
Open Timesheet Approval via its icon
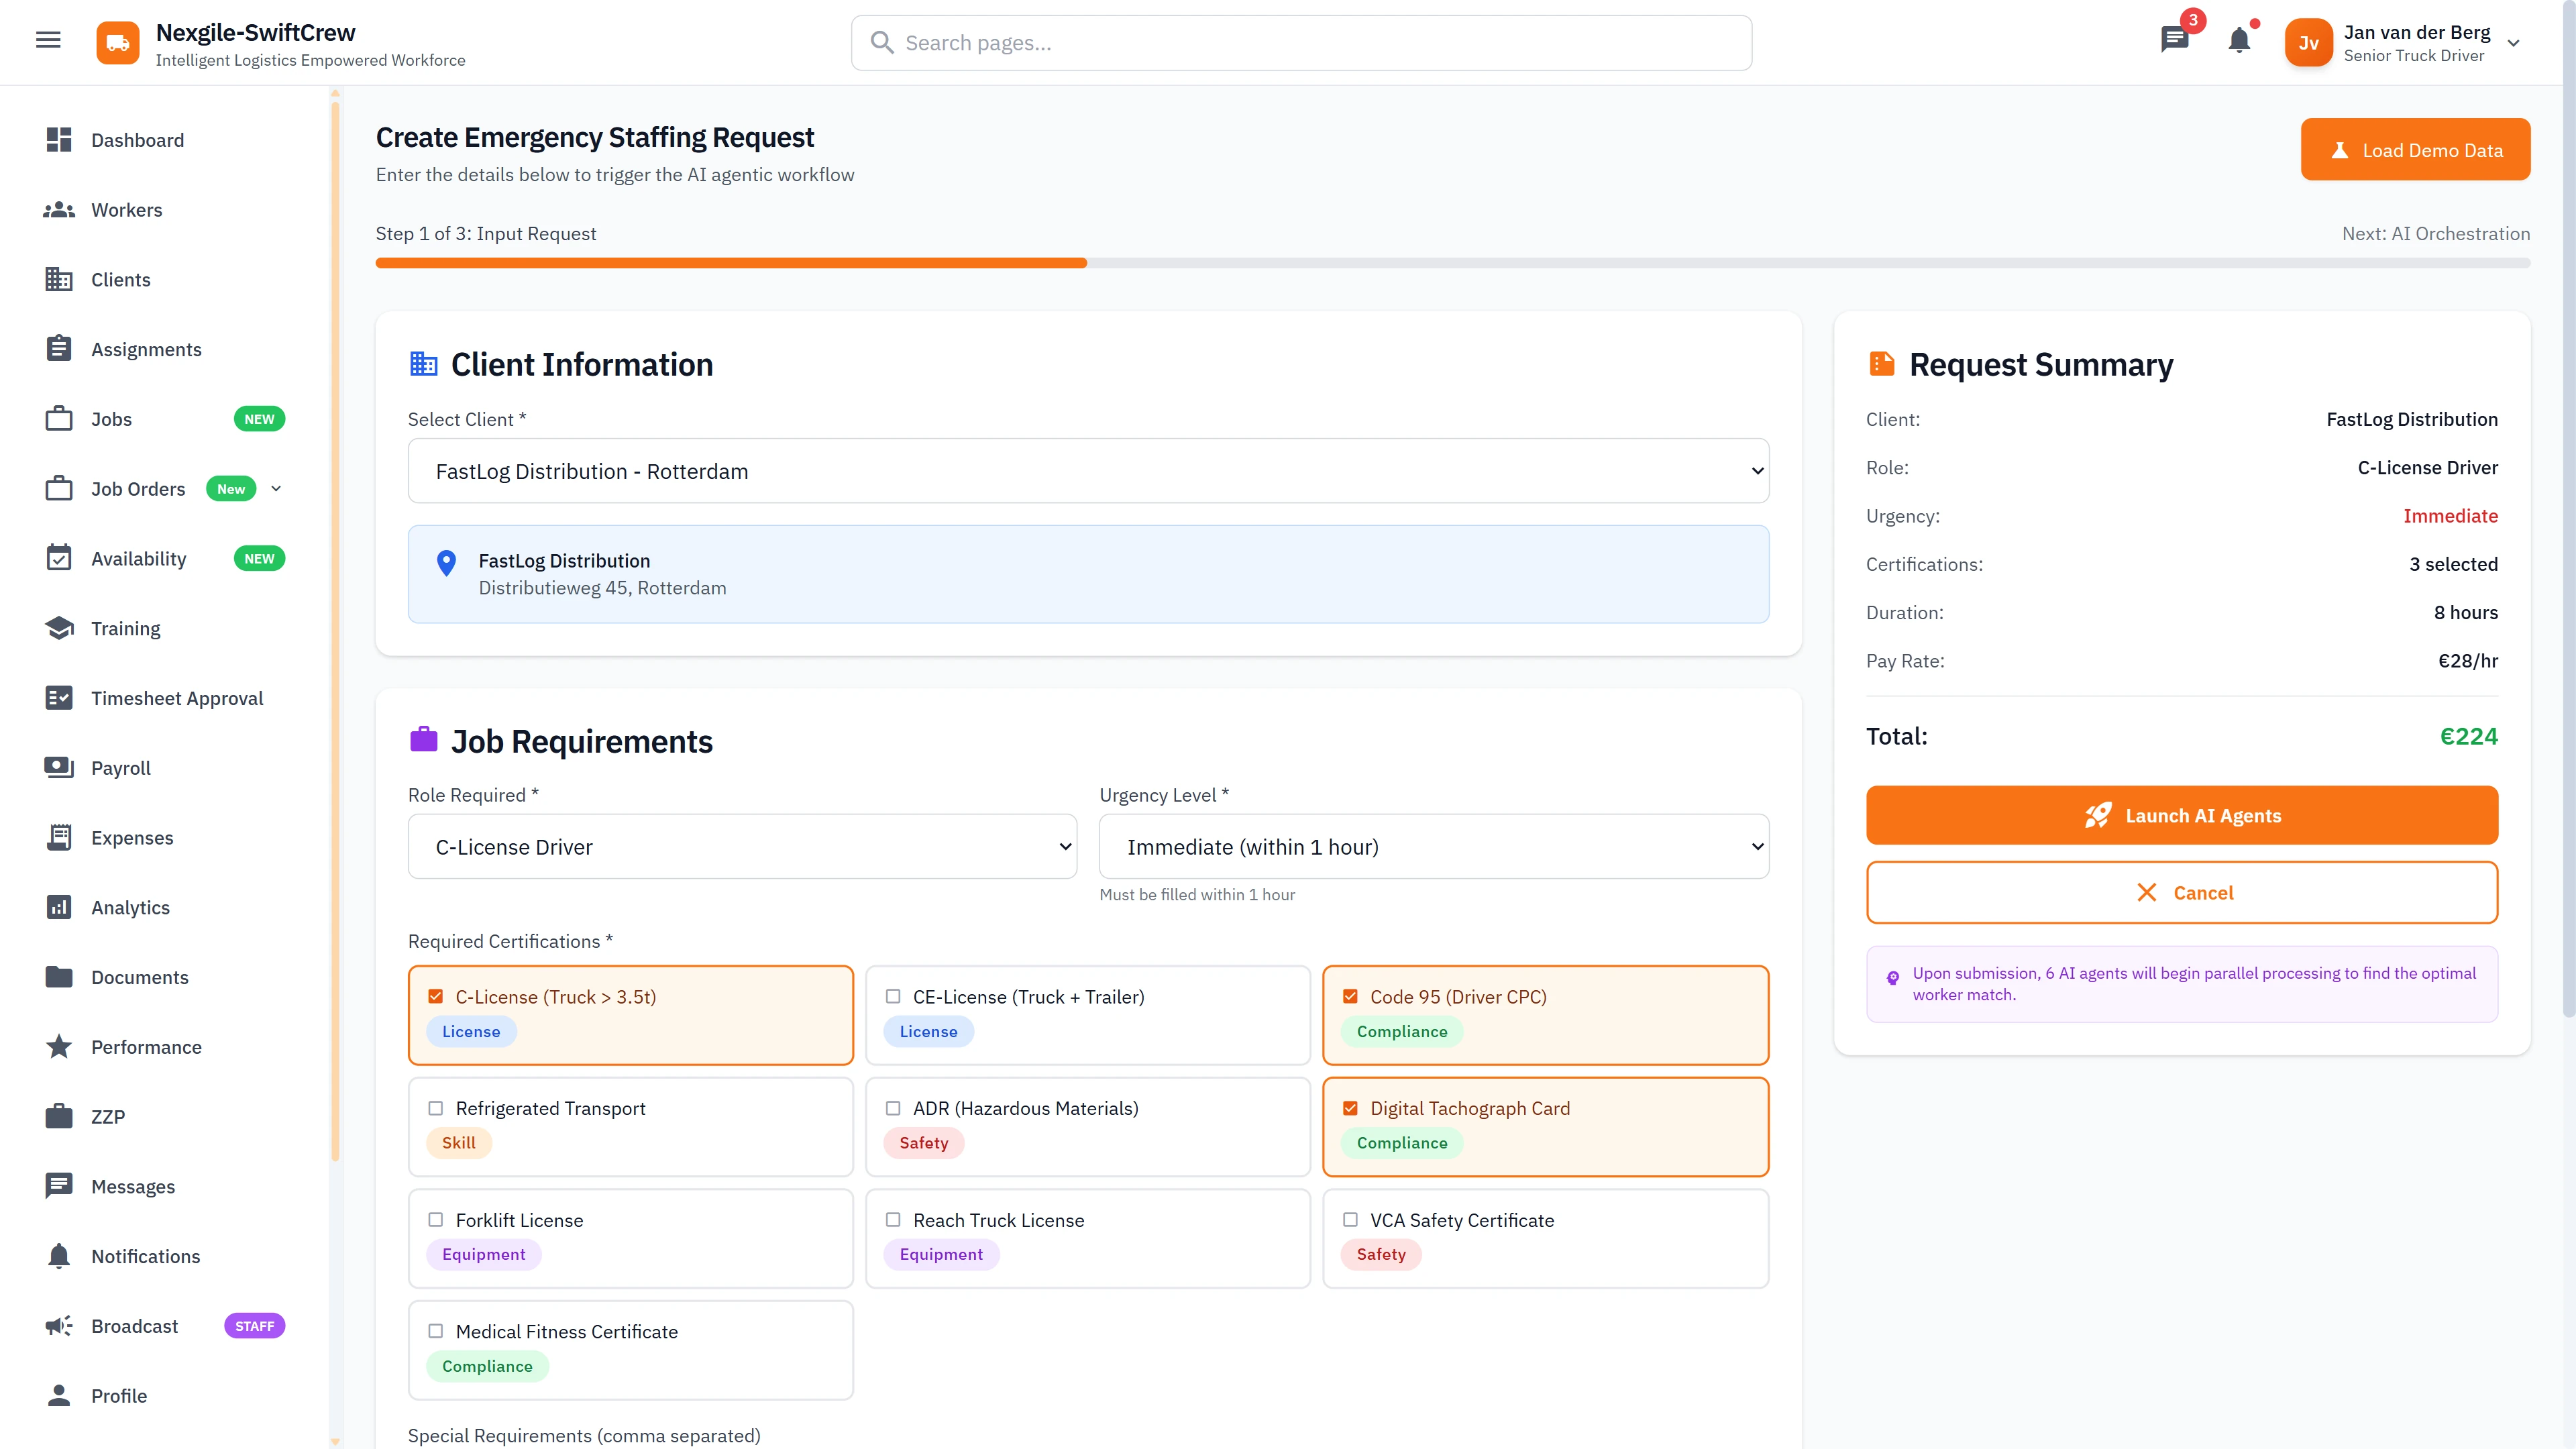[58, 697]
